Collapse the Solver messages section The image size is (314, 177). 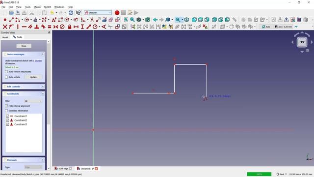pyautogui.click(x=43, y=54)
